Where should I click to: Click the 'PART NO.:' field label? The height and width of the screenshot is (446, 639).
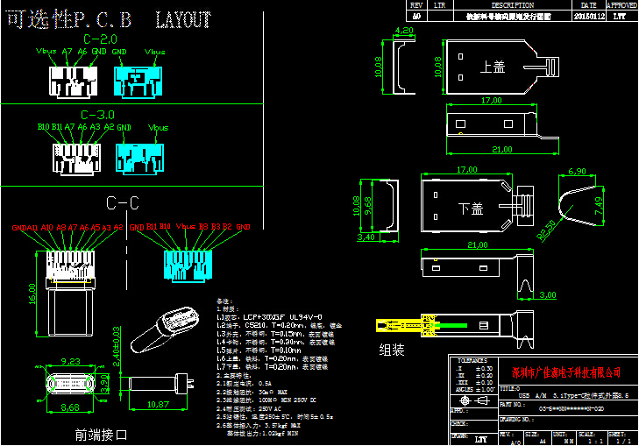pos(512,405)
